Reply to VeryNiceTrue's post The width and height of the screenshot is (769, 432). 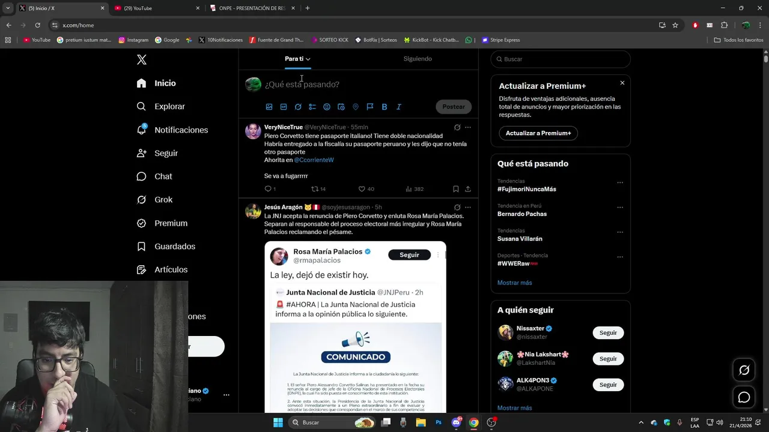tap(270, 189)
